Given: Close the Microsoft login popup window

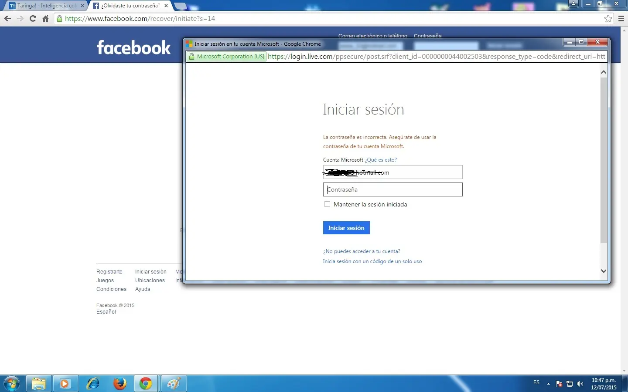Looking at the screenshot, I should coord(597,42).
